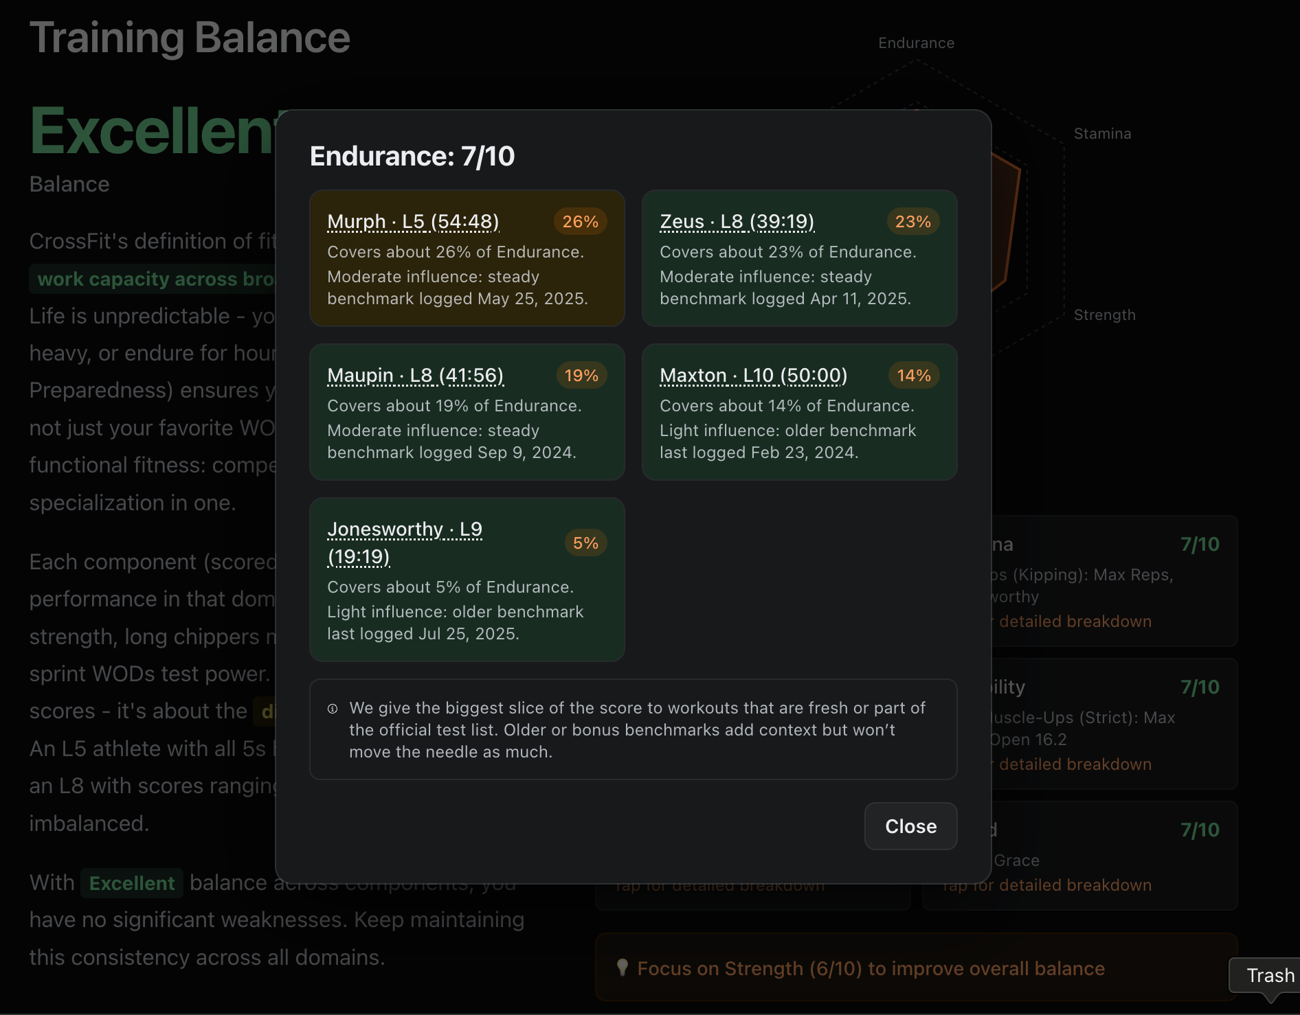Screen dimensions: 1300x1015
Task: Open the Zeus L8 benchmark link
Action: pos(737,222)
